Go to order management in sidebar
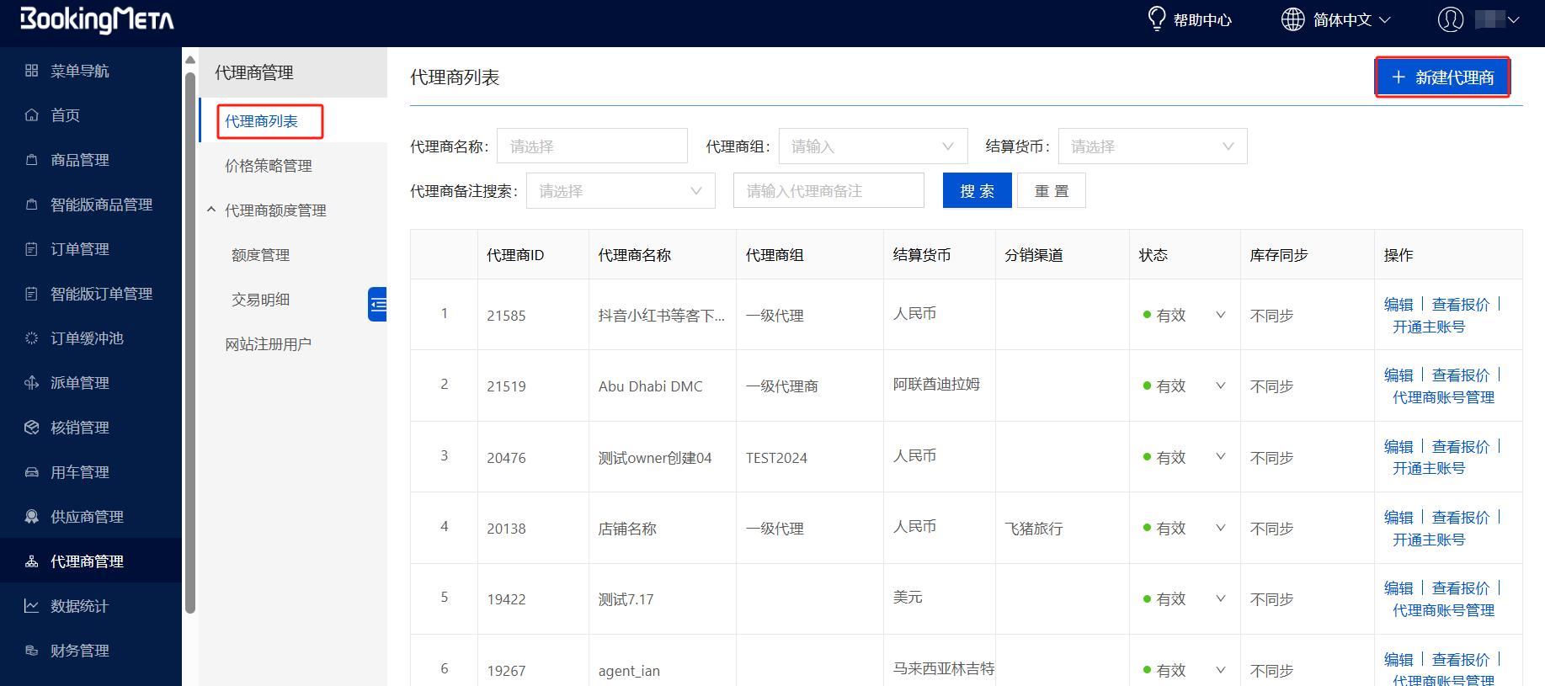 (x=79, y=249)
